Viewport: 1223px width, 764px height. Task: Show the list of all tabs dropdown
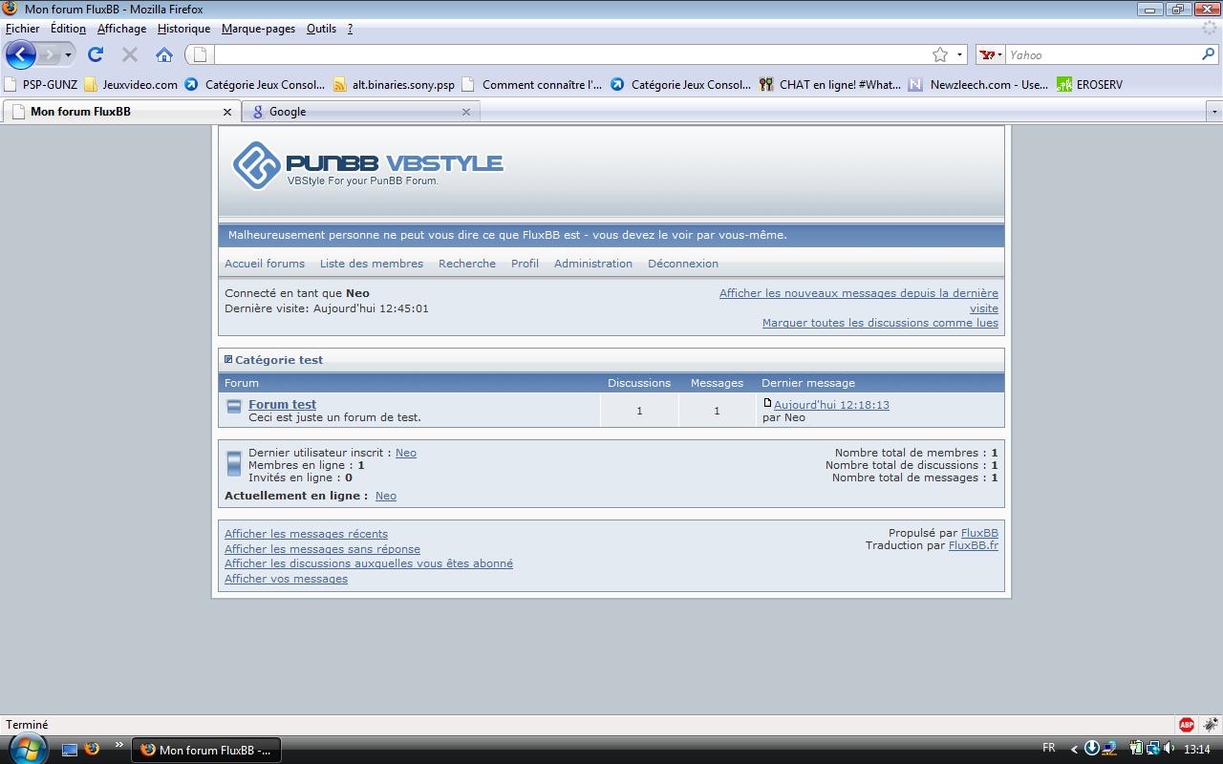[1214, 112]
